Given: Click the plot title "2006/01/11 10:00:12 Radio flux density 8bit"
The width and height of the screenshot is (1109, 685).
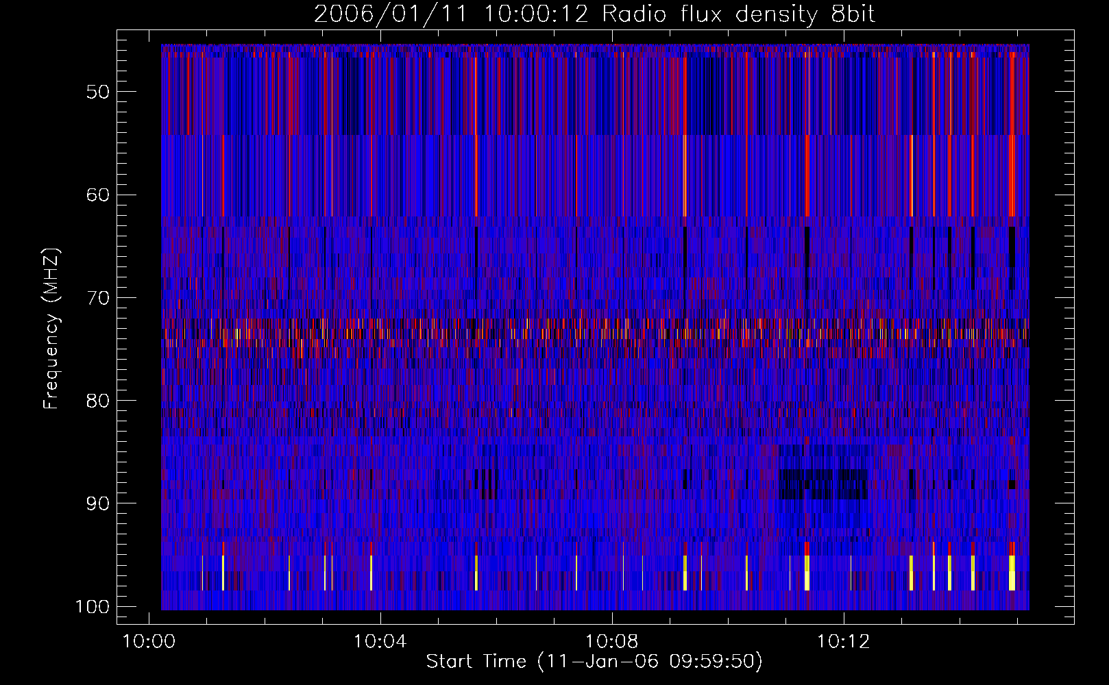Looking at the screenshot, I should click(x=594, y=14).
